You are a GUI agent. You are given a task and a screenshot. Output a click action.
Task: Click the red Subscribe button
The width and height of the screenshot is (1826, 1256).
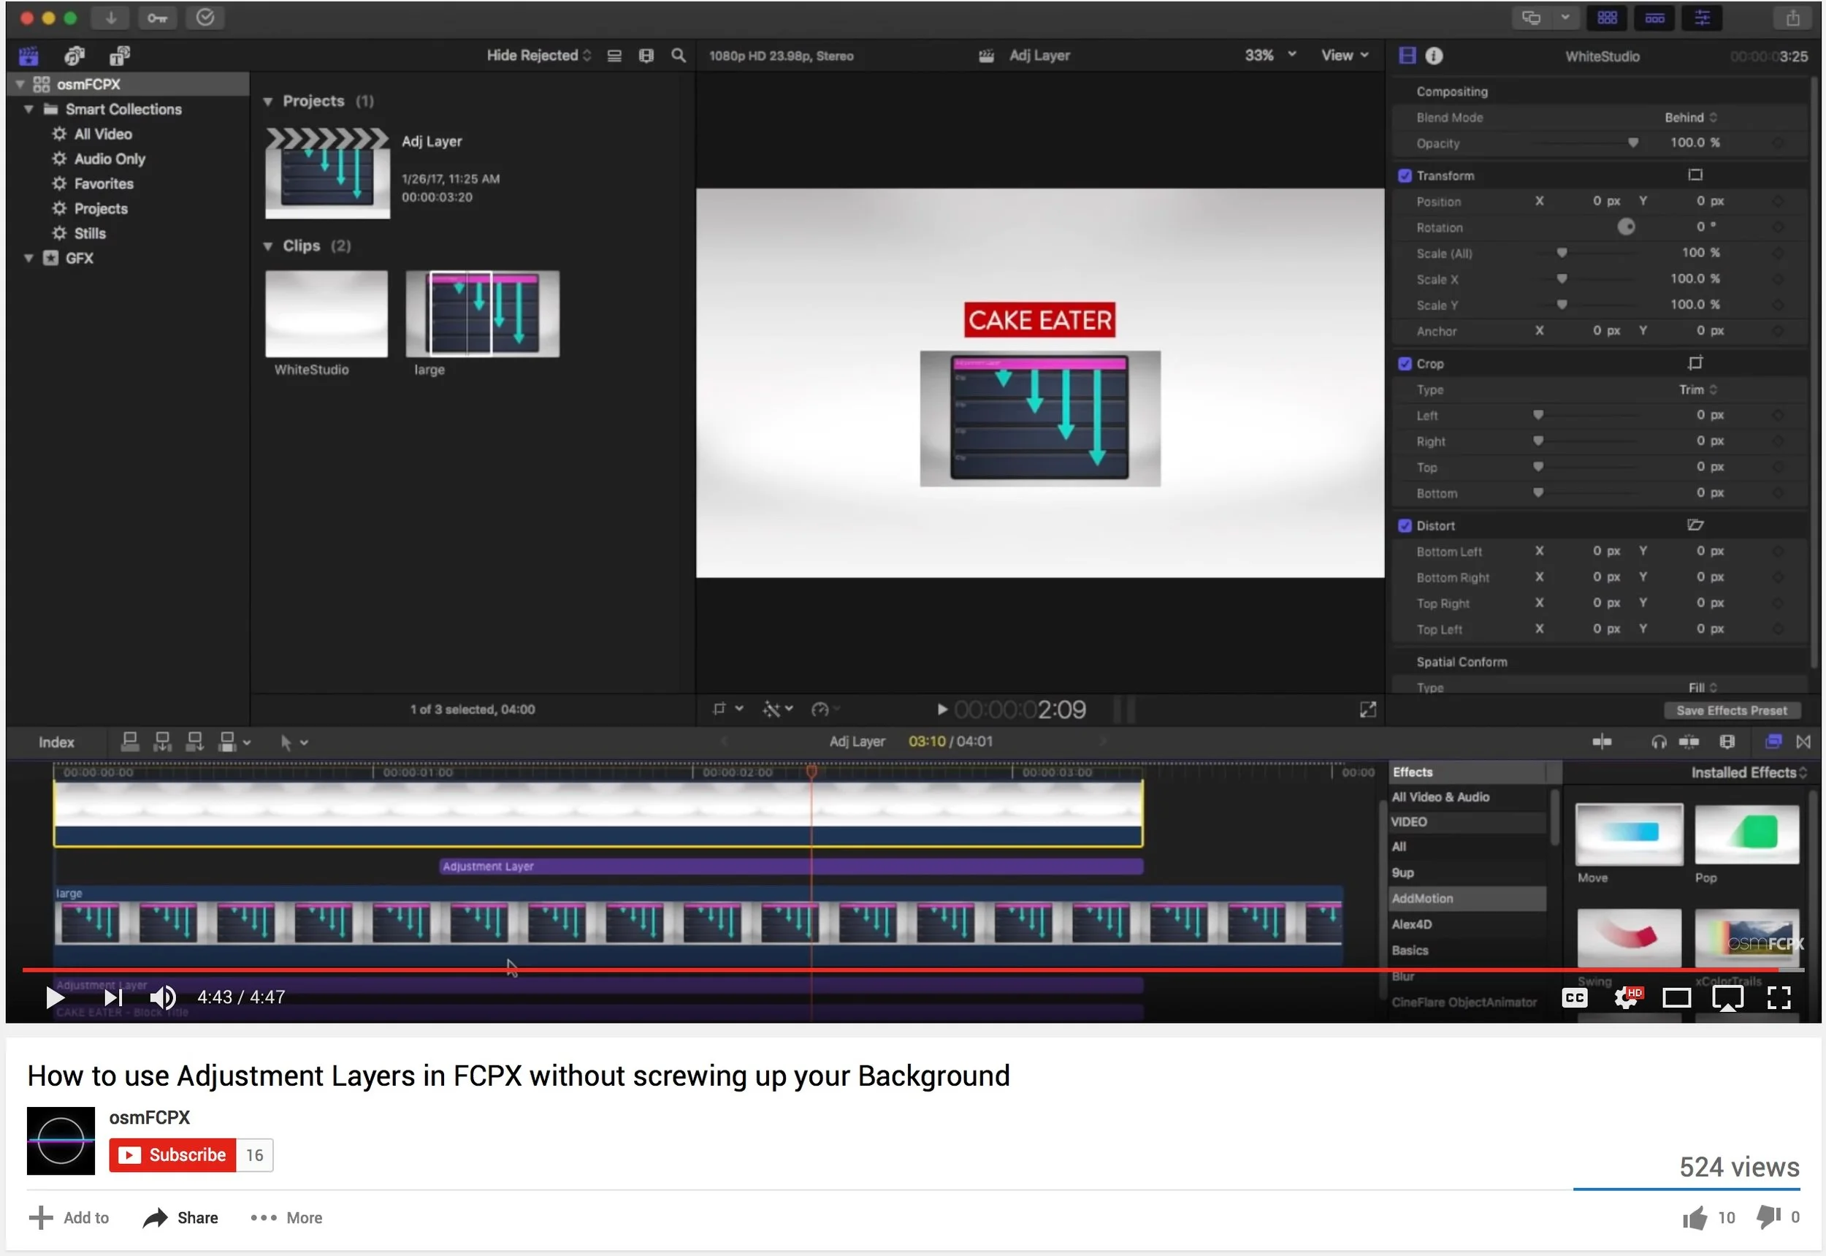point(173,1155)
